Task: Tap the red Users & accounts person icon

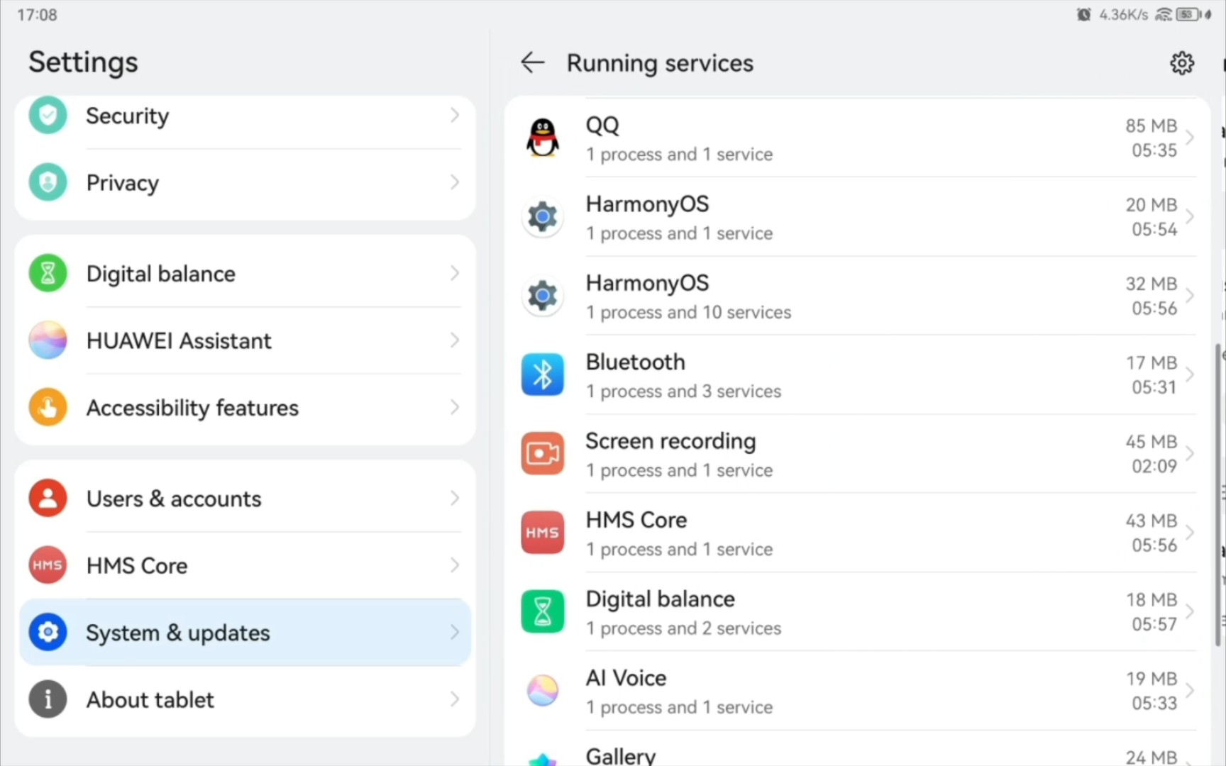Action: pos(48,498)
